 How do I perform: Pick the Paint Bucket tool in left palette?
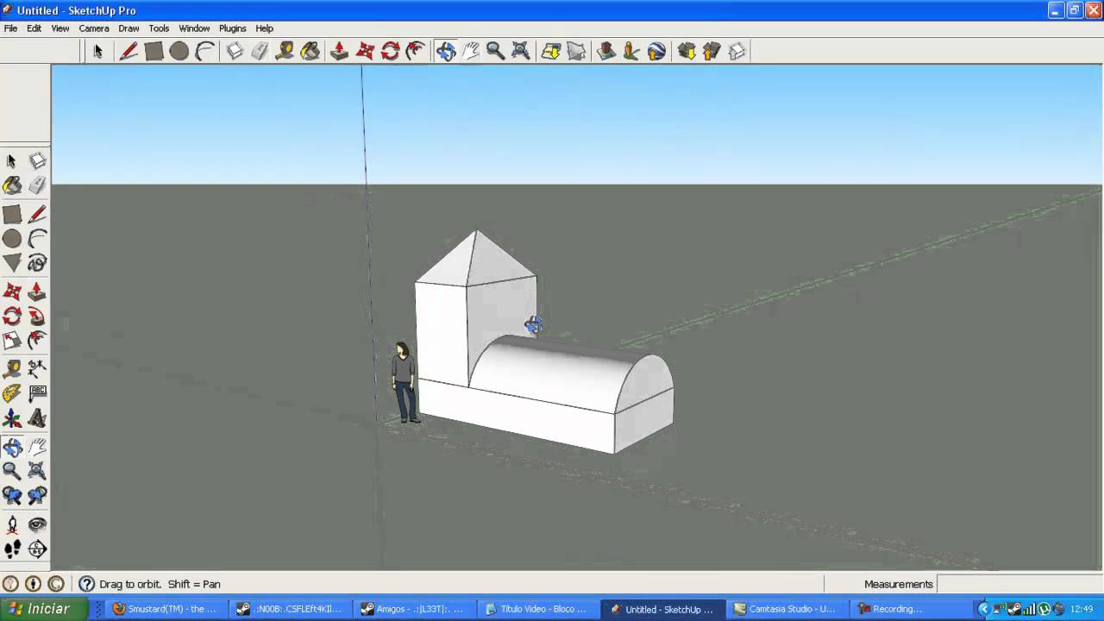pos(12,185)
